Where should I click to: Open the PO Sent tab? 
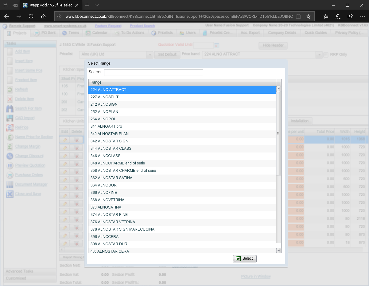coord(45,33)
